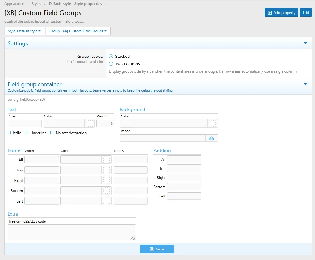The image size is (315, 260).
Task: Select the Stacked group layout
Action: (x=111, y=56)
